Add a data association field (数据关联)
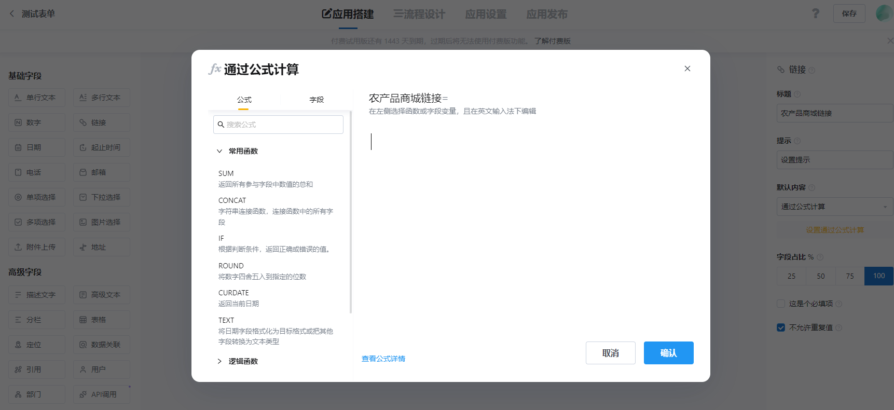The height and width of the screenshot is (410, 894). tap(102, 345)
